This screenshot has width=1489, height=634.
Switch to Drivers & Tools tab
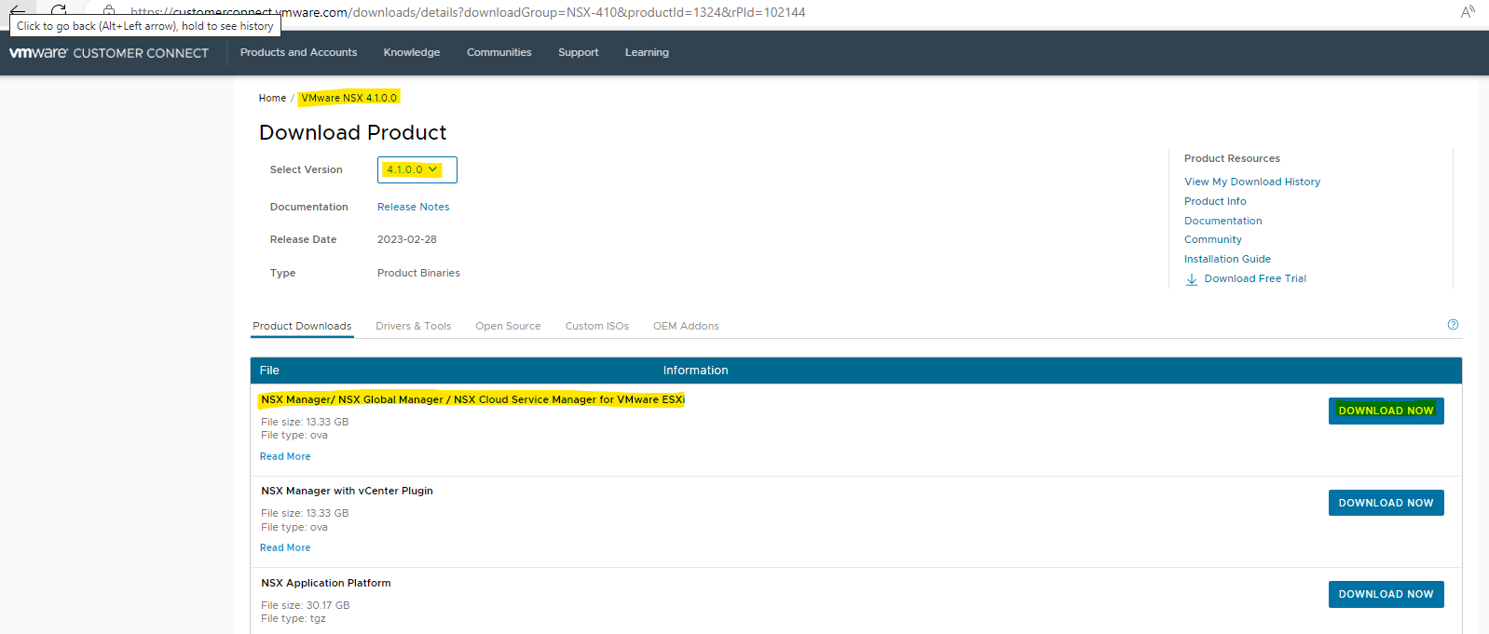tap(414, 327)
